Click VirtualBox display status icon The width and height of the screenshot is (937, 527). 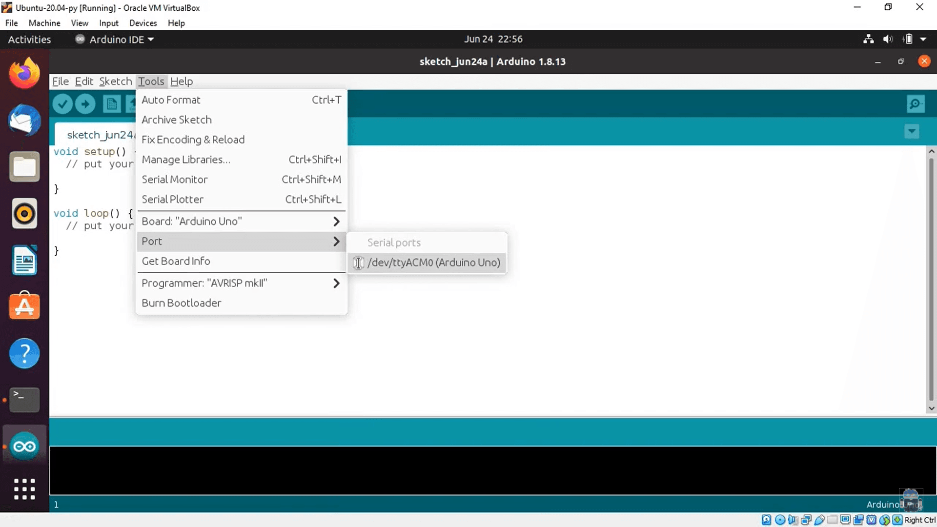click(x=846, y=520)
